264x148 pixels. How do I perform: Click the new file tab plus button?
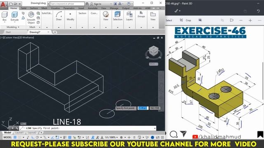(x=55, y=32)
